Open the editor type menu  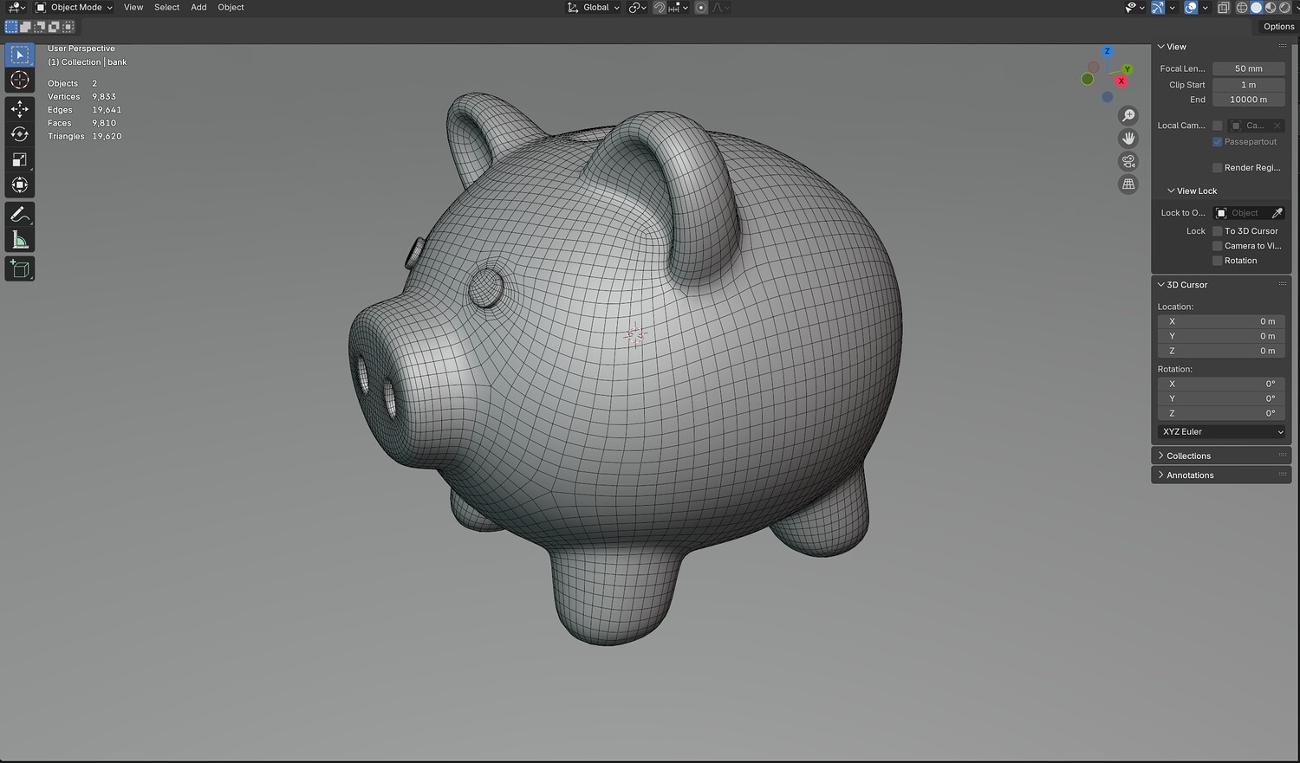16,8
